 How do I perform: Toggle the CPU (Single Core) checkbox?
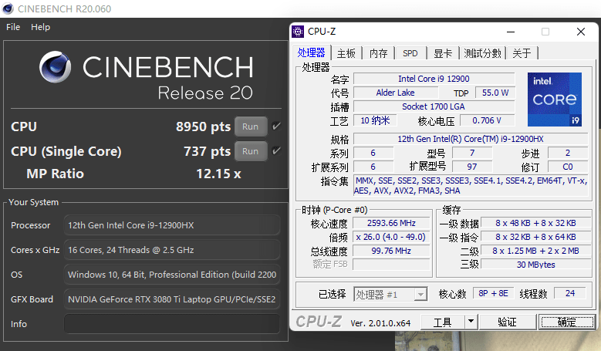276,151
